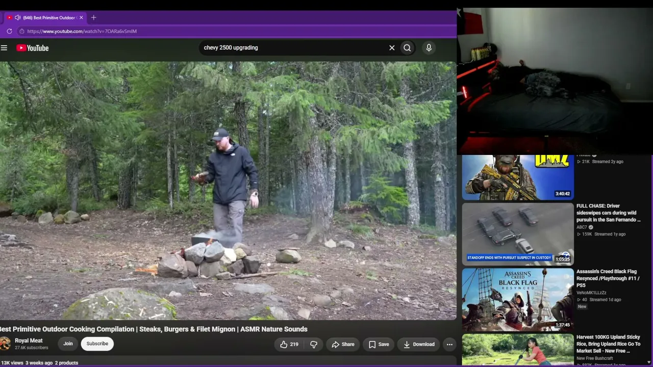Click the 13K views 3 weeks ago text

(x=27, y=363)
